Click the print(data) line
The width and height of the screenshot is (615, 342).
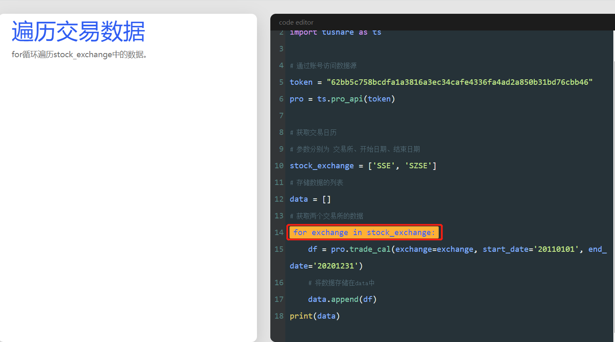coord(315,316)
